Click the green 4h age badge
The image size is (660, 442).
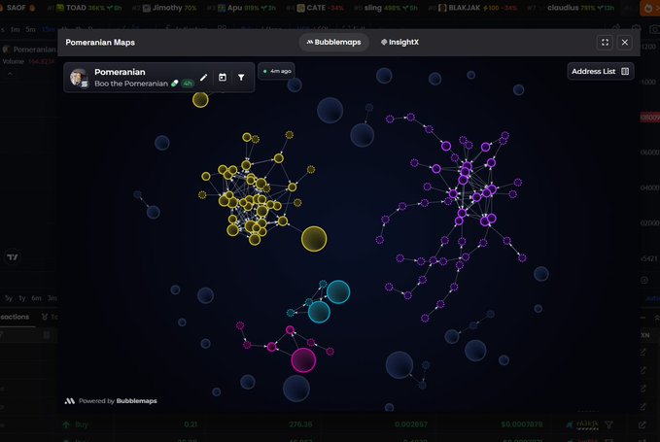[188, 84]
